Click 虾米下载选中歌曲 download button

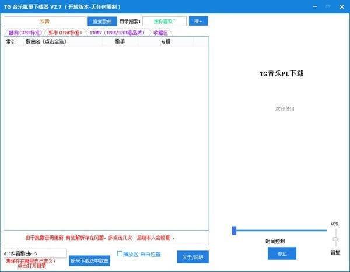coord(89,260)
